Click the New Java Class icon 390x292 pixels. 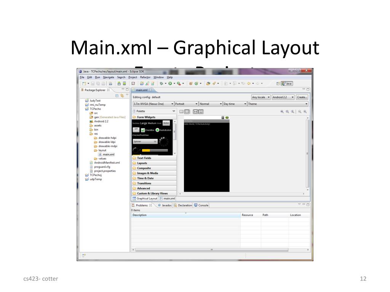point(196,84)
